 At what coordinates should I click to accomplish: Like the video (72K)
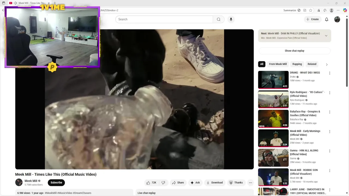[x=151, y=183]
